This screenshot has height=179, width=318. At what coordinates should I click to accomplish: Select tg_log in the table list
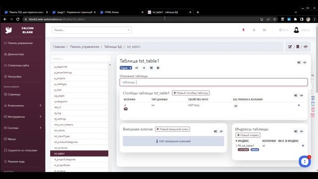(79, 113)
